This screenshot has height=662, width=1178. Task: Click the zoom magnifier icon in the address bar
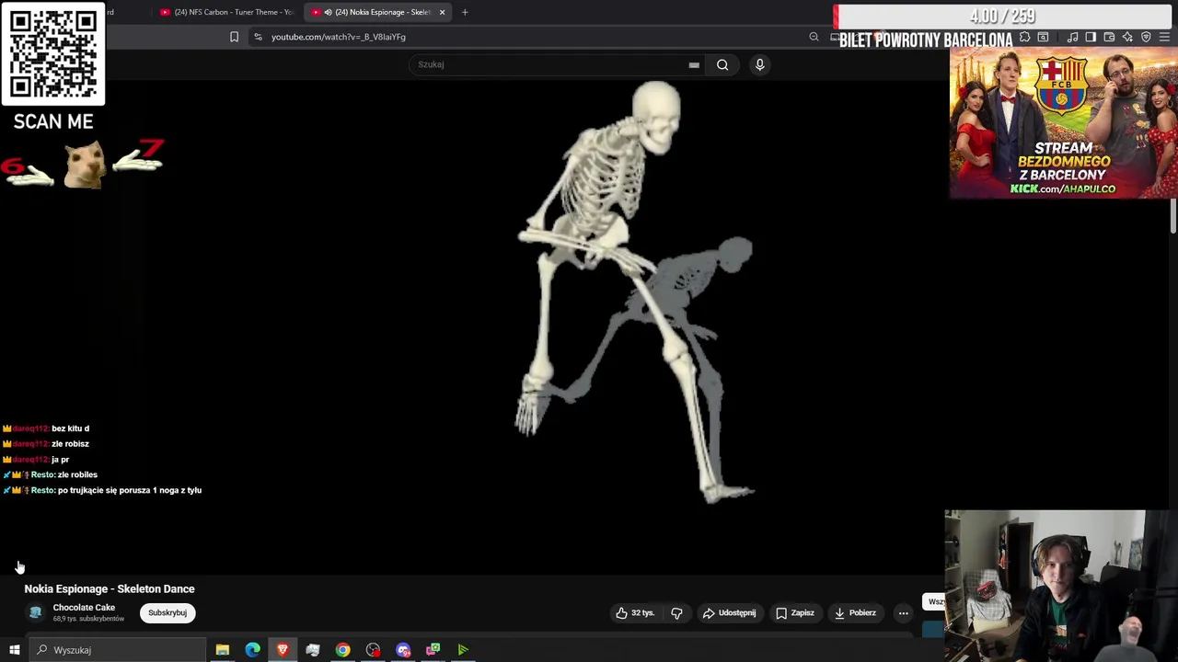814,37
